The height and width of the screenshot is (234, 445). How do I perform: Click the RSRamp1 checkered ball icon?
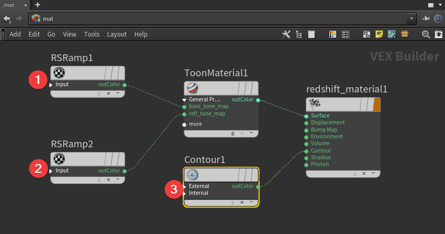coord(59,73)
